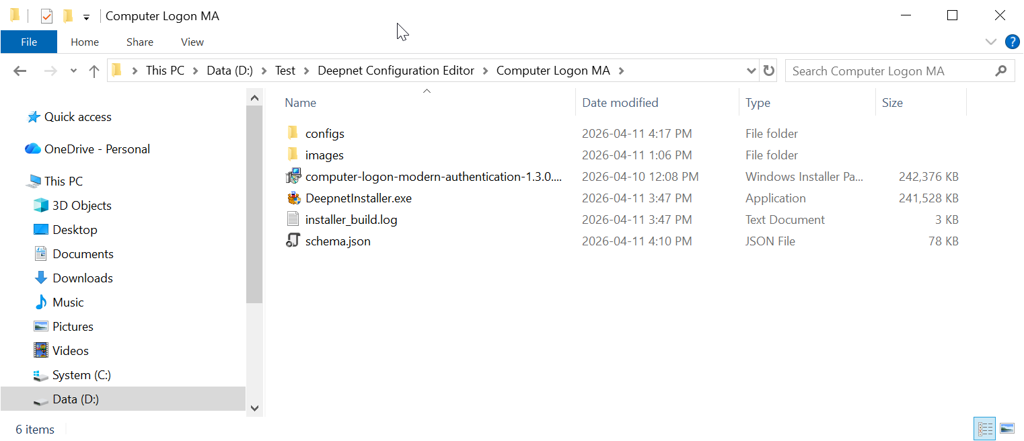Click the Properties icon in Quick Access Toolbar

(46, 16)
